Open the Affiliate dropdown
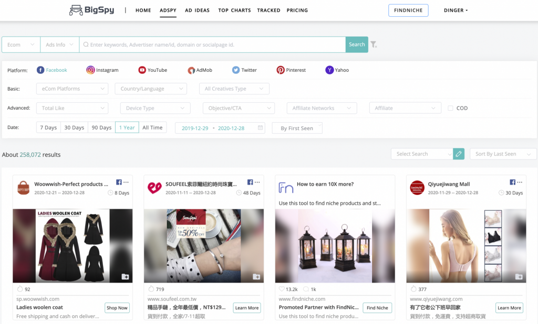 405,108
